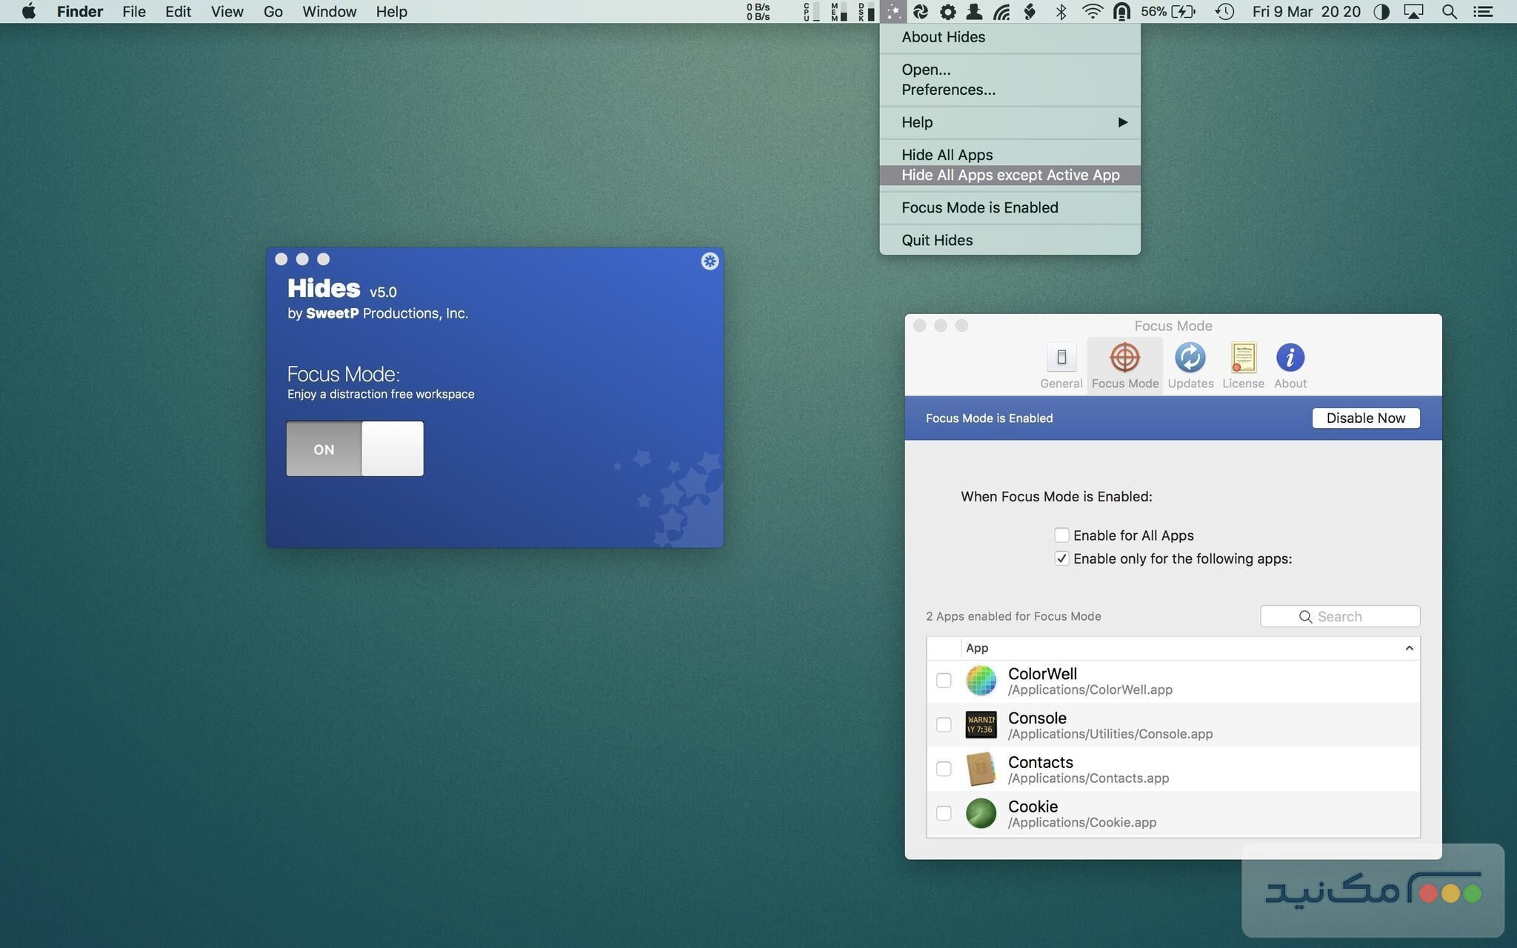Select Quit Hides menu item

pos(937,240)
